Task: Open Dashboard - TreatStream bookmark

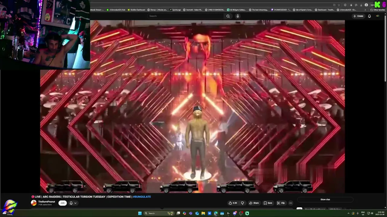Action: click(324, 10)
